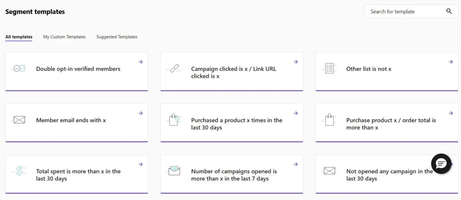461x200 pixels.
Task: Open Purchase product x / order total title
Action: (391, 124)
